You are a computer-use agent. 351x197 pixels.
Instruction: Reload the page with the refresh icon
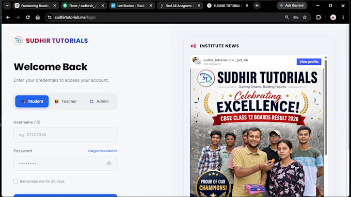click(x=28, y=17)
